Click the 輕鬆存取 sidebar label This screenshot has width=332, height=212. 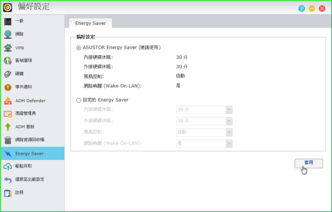(24, 166)
